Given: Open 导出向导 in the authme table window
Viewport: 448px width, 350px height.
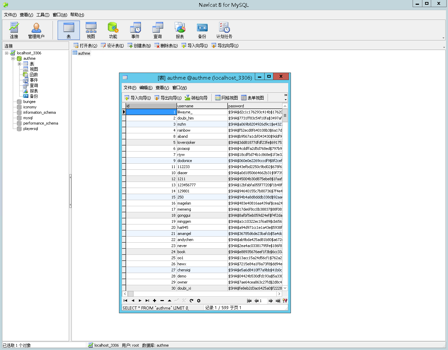Looking at the screenshot, I should [x=168, y=98].
